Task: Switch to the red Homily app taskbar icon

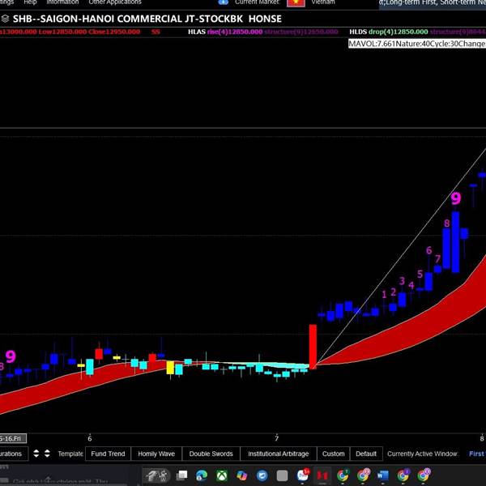Action: (x=322, y=475)
